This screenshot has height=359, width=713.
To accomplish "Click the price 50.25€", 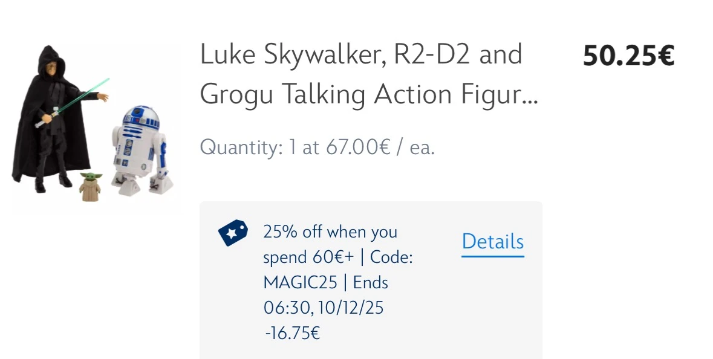I will pyautogui.click(x=628, y=57).
